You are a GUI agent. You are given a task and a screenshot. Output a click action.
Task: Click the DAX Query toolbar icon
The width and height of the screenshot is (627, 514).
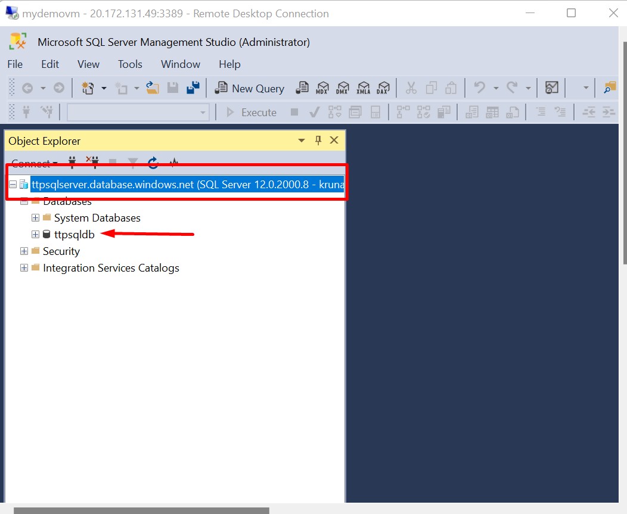pyautogui.click(x=383, y=88)
